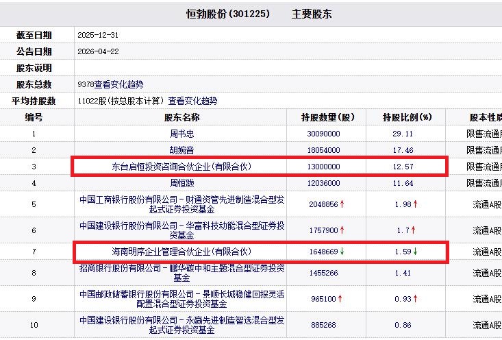The width and height of the screenshot is (502, 340).
Task: Select shareholder 周书忠 in row 1
Action: pyautogui.click(x=181, y=134)
